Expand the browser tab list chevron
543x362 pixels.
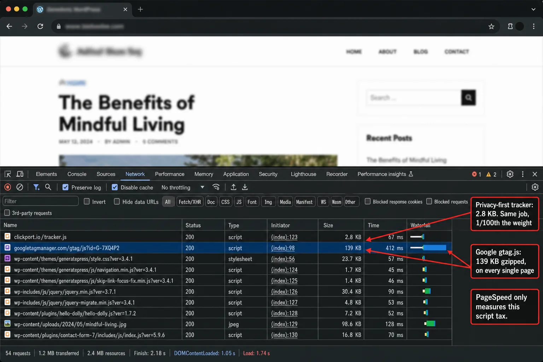pos(533,9)
